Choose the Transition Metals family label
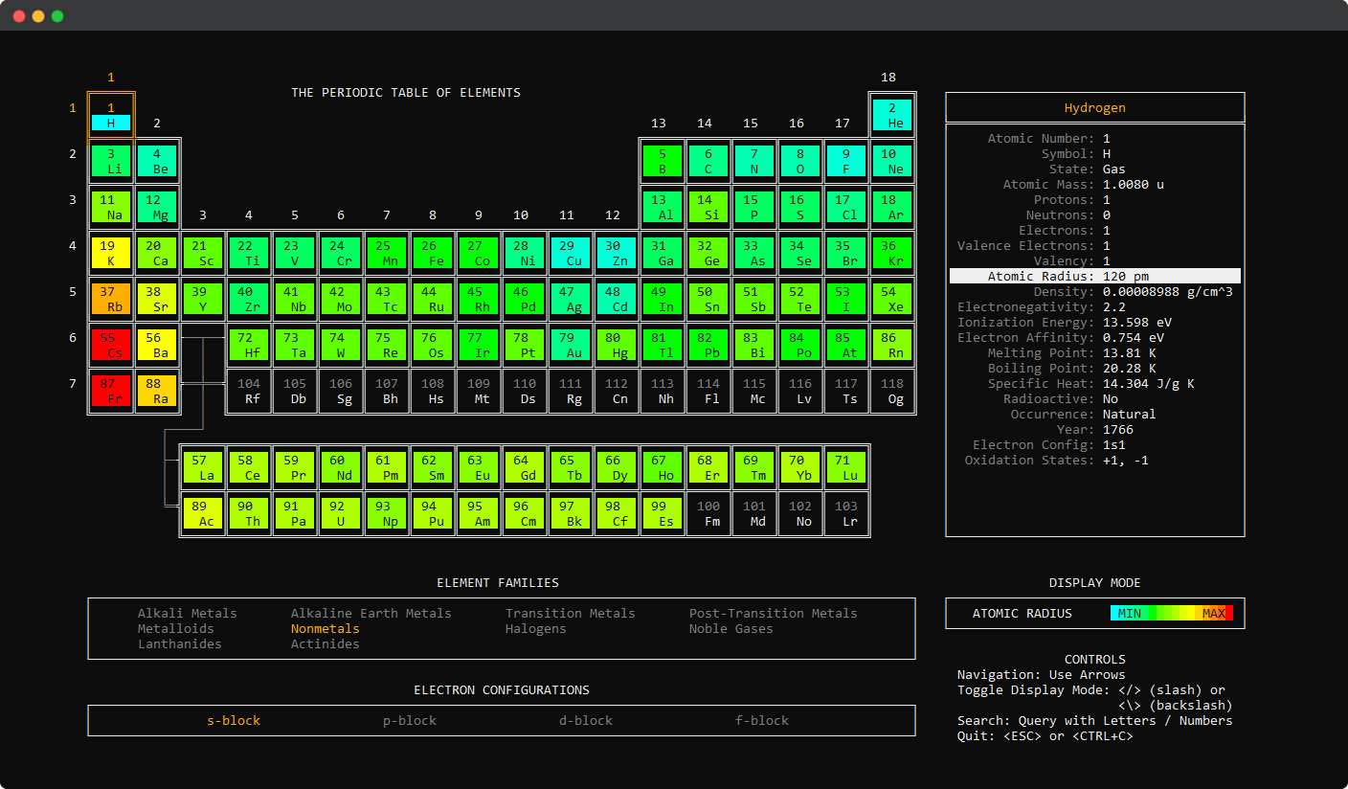 tap(570, 613)
